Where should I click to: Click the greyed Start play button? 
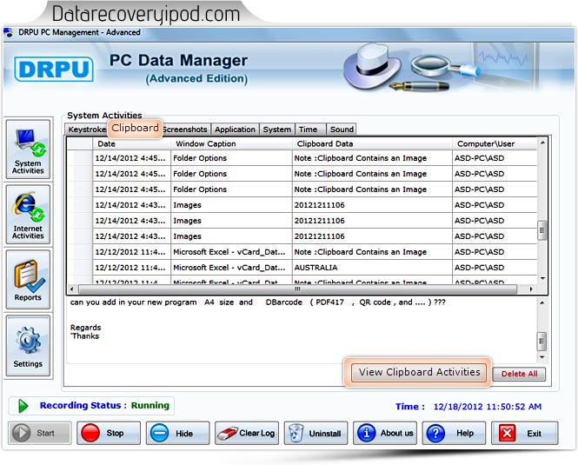[40, 433]
